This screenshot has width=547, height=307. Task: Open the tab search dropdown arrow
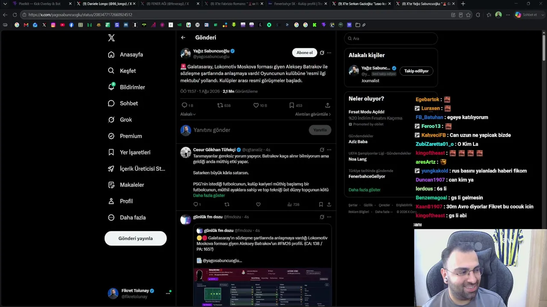(x=5, y=4)
